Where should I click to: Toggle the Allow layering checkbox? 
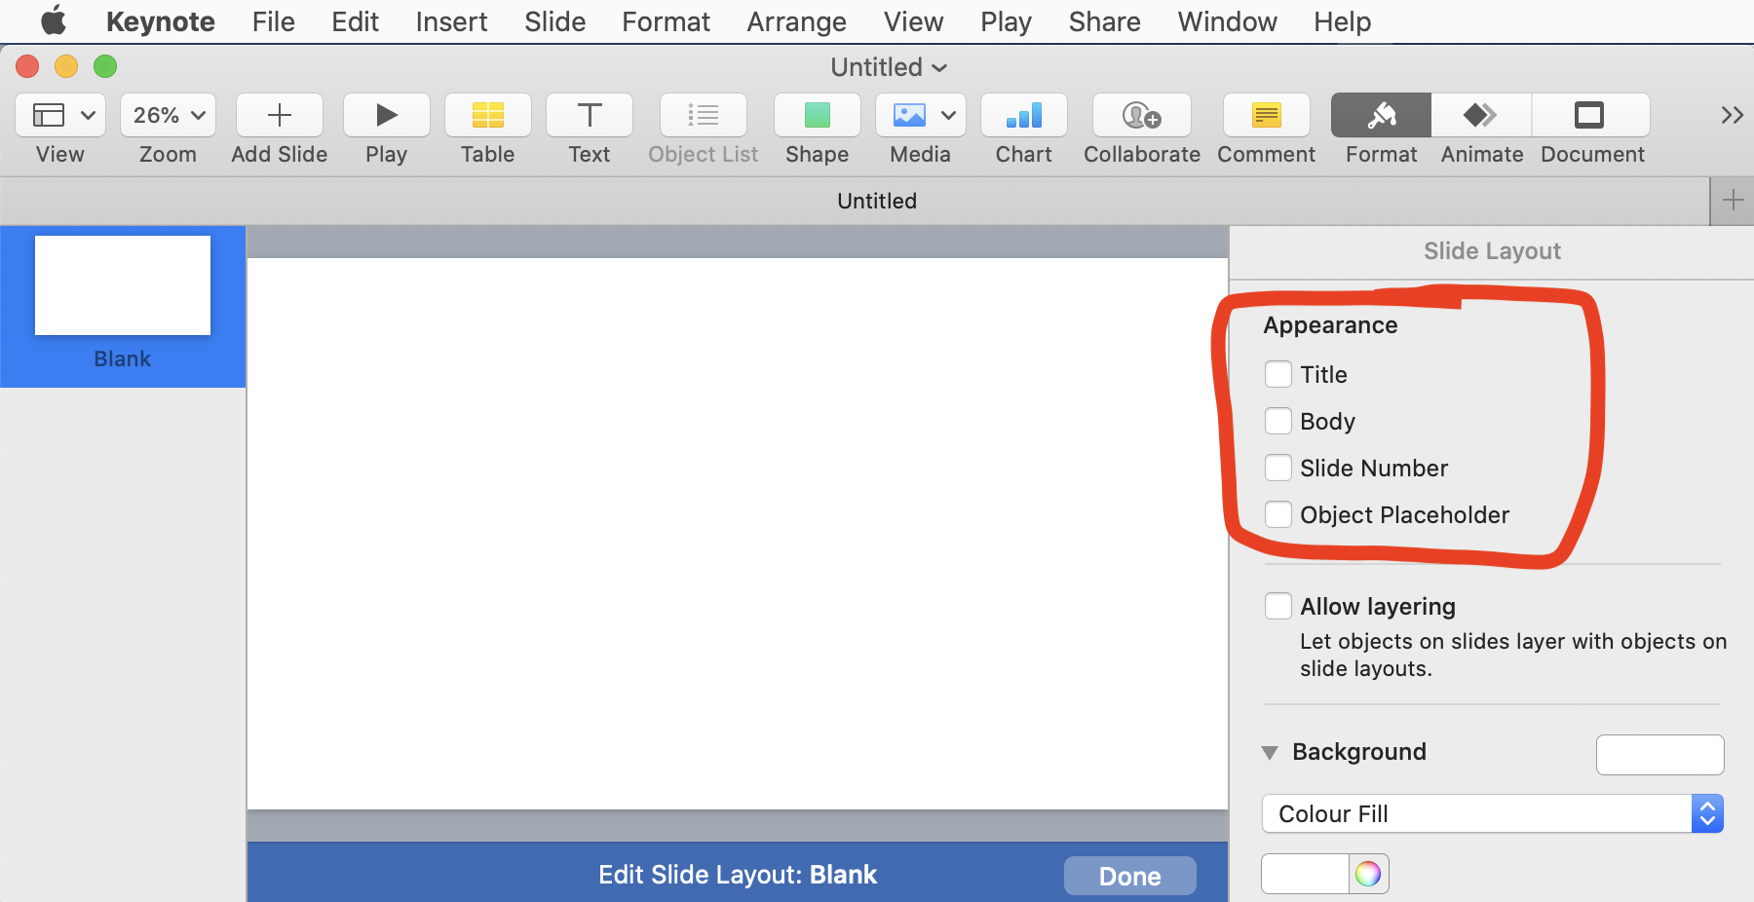1278,606
